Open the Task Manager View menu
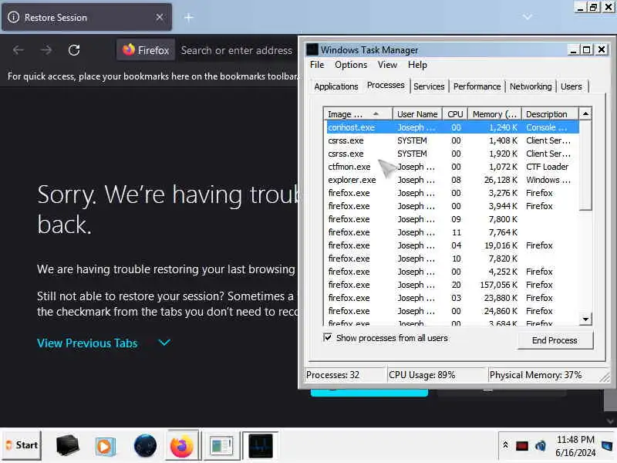 pos(387,65)
